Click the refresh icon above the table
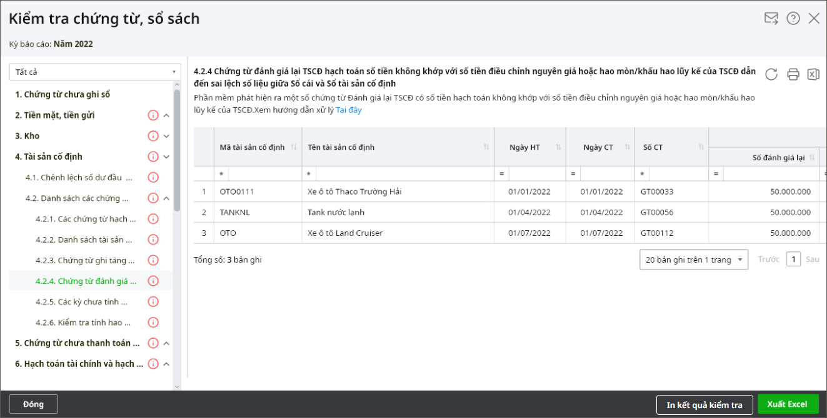The height and width of the screenshot is (418, 827). (x=771, y=74)
